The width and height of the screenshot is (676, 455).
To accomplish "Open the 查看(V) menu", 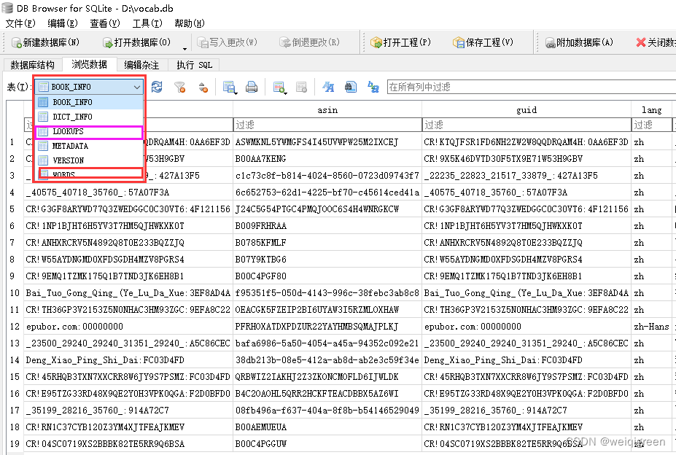I will tap(105, 23).
